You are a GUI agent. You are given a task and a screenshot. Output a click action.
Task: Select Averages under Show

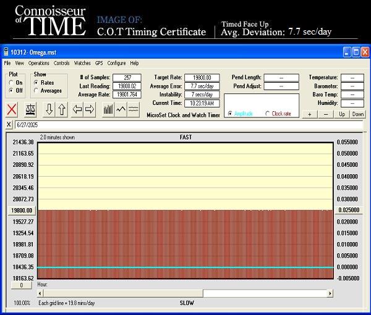coord(36,91)
